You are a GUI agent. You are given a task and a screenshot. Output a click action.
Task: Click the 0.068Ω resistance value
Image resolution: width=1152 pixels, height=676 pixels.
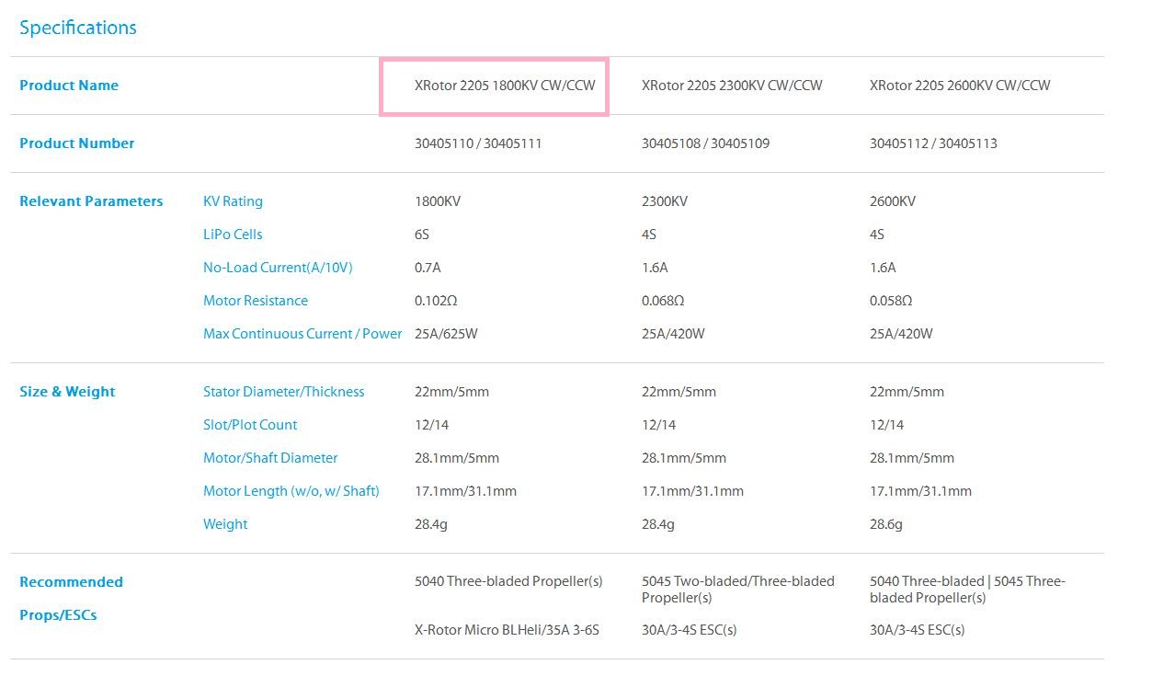664,301
